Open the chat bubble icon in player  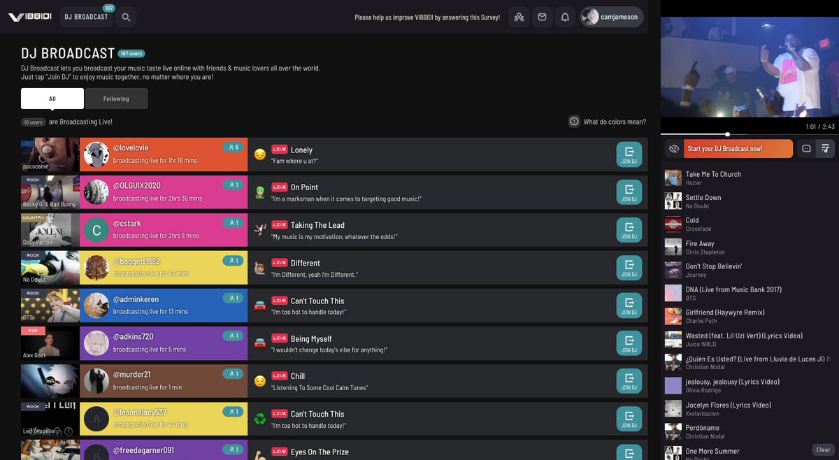[x=806, y=149]
